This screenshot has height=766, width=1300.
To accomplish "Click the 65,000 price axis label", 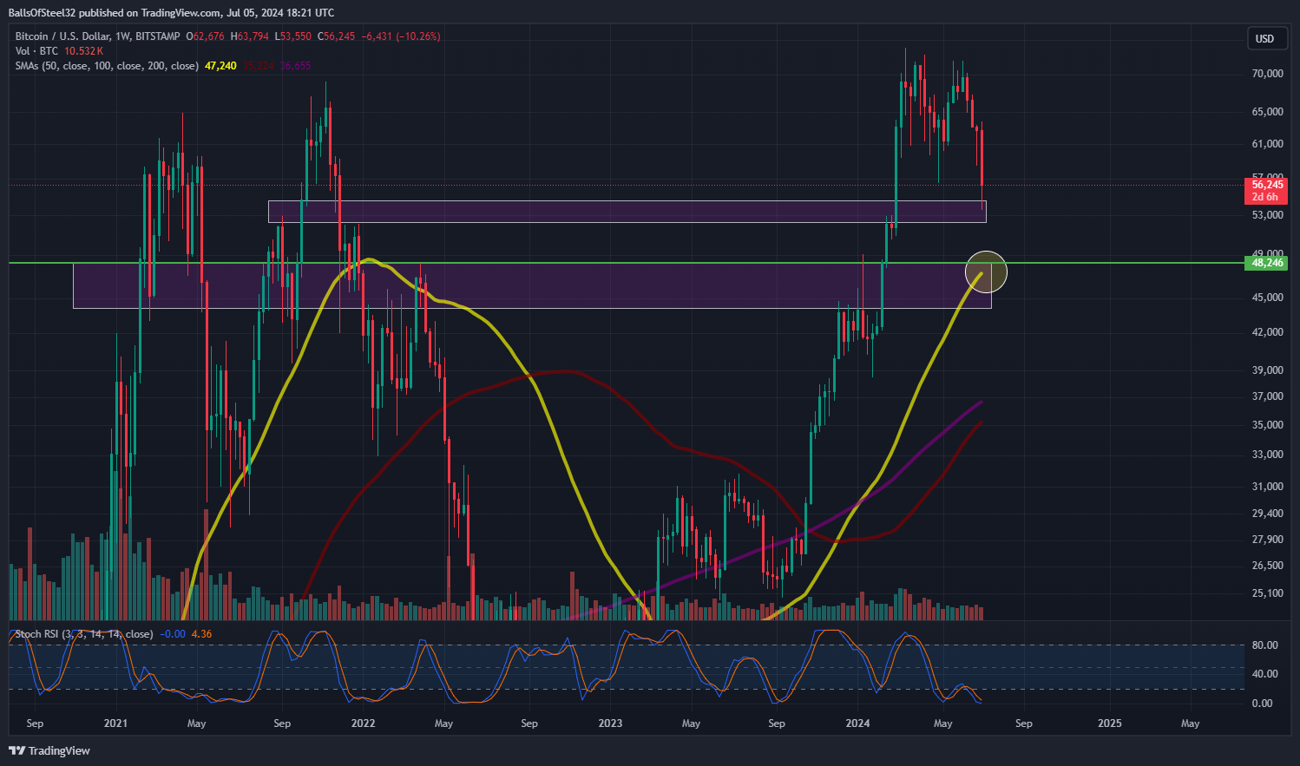I will [1267, 112].
